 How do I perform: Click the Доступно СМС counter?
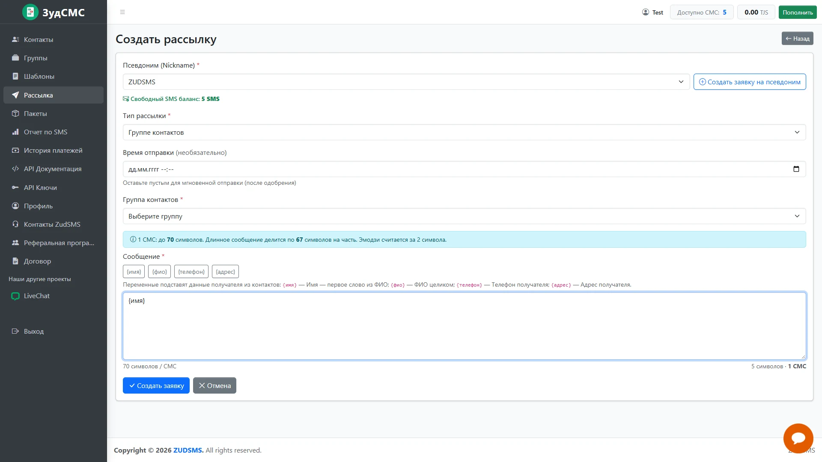point(702,12)
